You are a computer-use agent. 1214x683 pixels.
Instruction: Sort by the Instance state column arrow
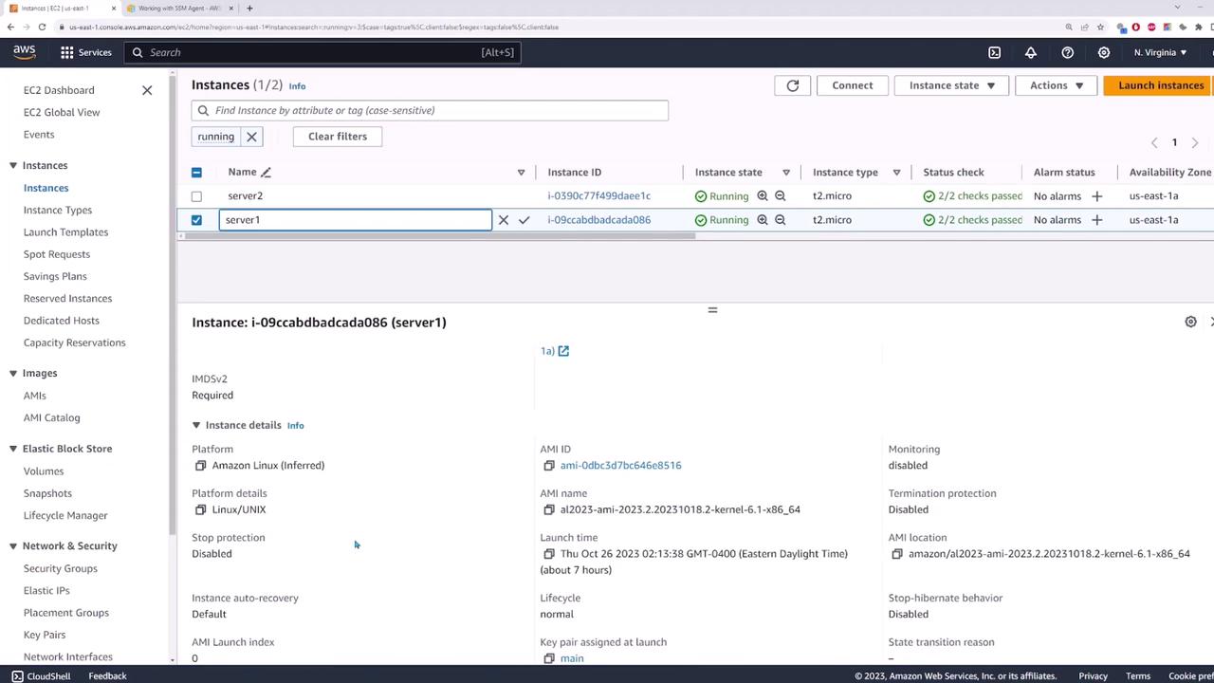click(x=786, y=173)
